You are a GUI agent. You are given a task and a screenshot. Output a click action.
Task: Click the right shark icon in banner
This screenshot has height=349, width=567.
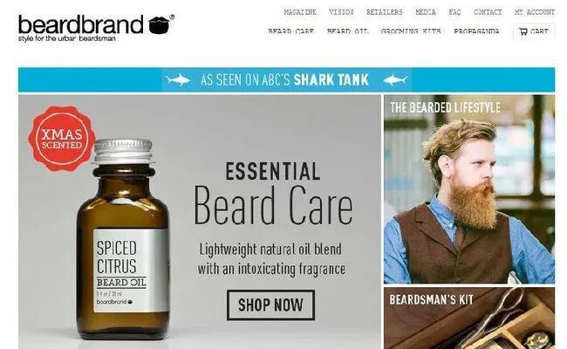[x=396, y=79]
